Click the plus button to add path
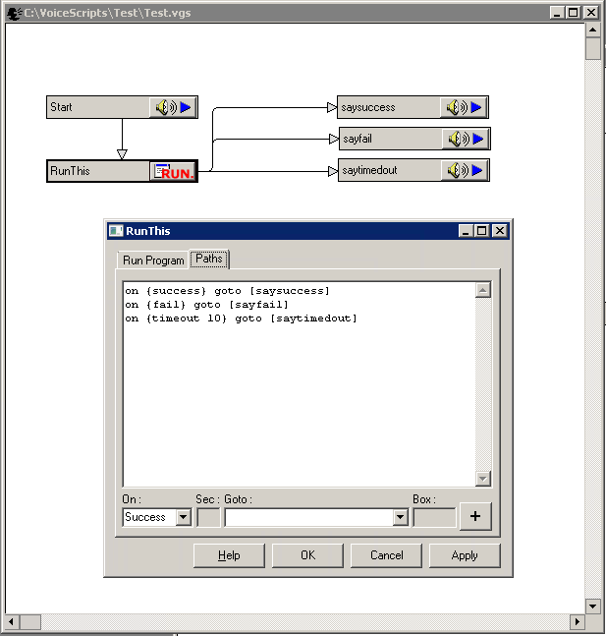Image resolution: width=606 pixels, height=636 pixels. pyautogui.click(x=475, y=516)
